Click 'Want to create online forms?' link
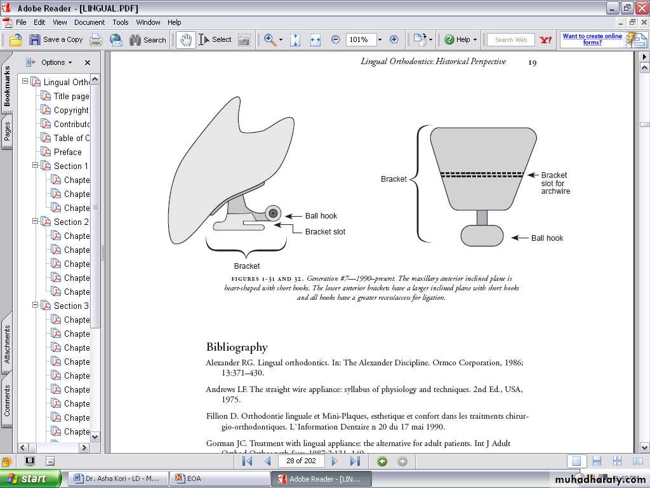 [x=592, y=39]
